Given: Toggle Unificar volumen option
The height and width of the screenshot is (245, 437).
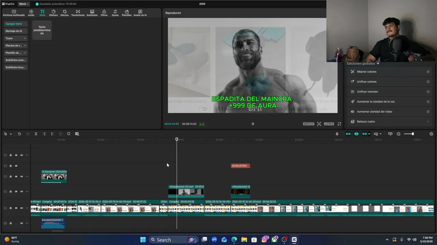Looking at the screenshot, I should tap(428, 92).
